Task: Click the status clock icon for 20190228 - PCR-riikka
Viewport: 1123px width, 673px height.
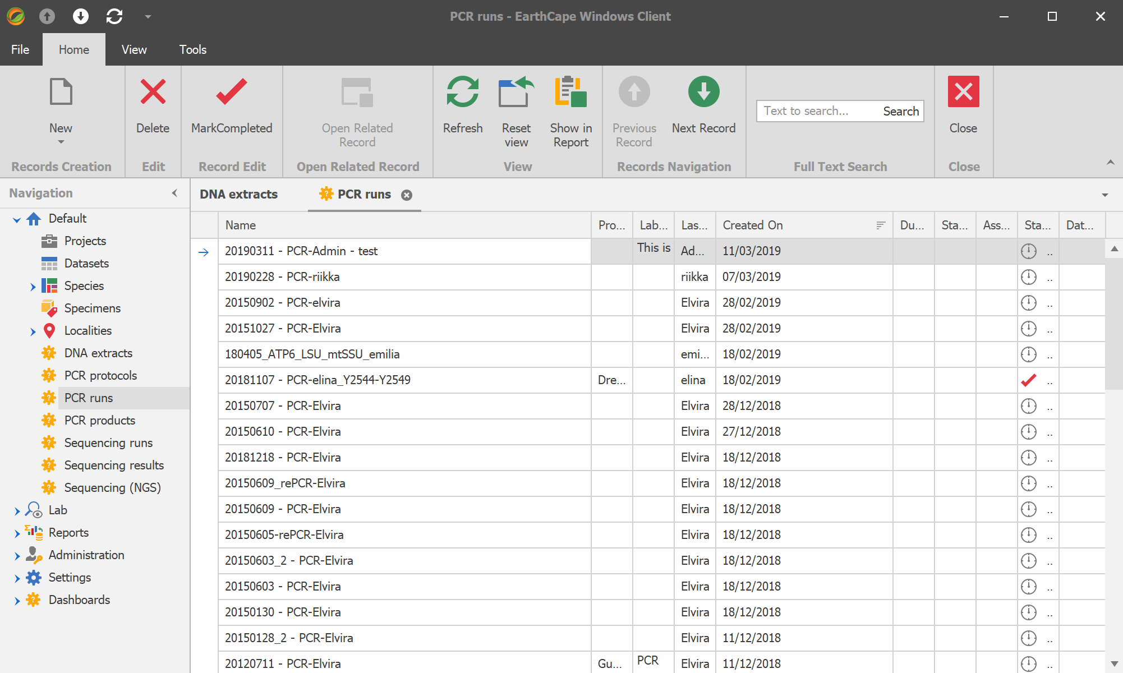Action: pyautogui.click(x=1028, y=277)
